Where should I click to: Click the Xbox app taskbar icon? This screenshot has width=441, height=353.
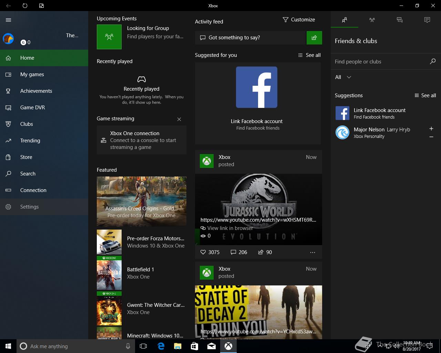click(x=228, y=346)
